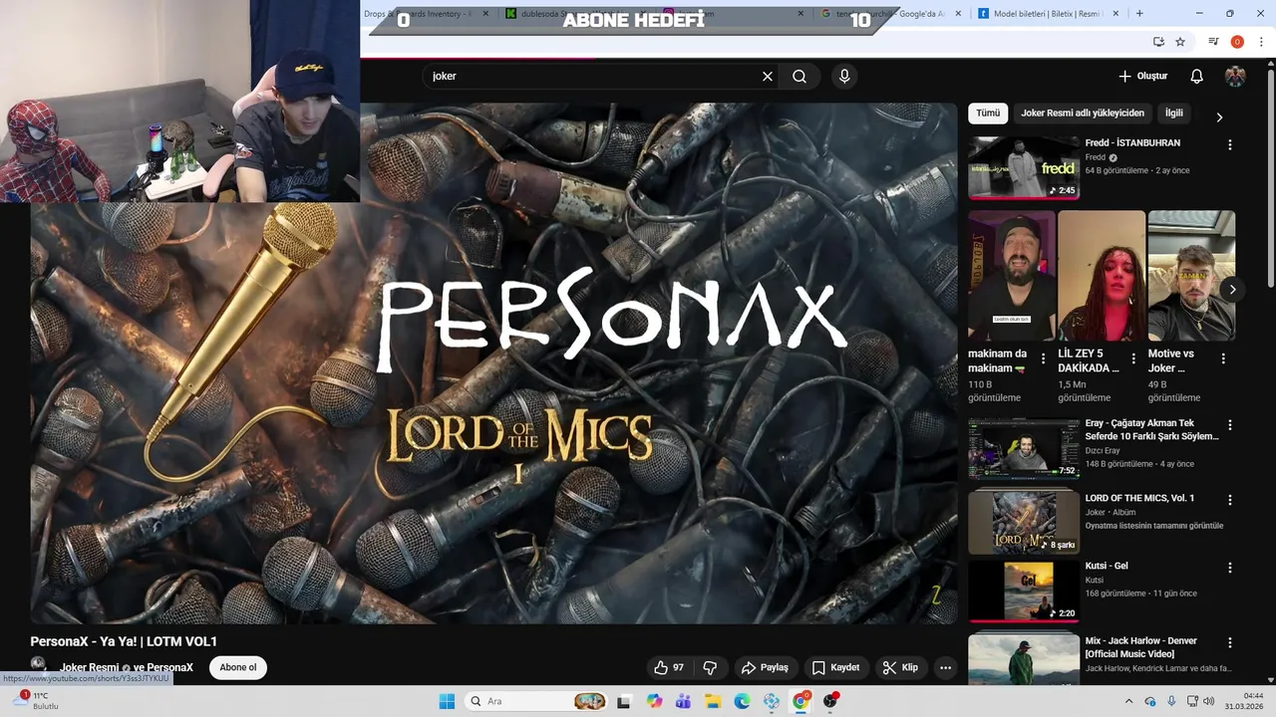Select the İlgili filter chip
The height and width of the screenshot is (717, 1276).
pyautogui.click(x=1174, y=114)
